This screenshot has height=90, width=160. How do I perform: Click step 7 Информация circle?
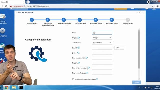(x=128, y=20)
